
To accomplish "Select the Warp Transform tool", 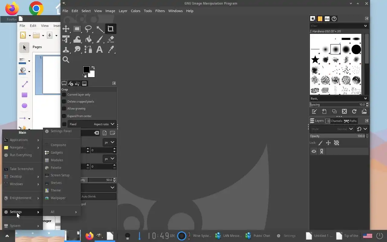I will pyautogui.click(x=77, y=39).
